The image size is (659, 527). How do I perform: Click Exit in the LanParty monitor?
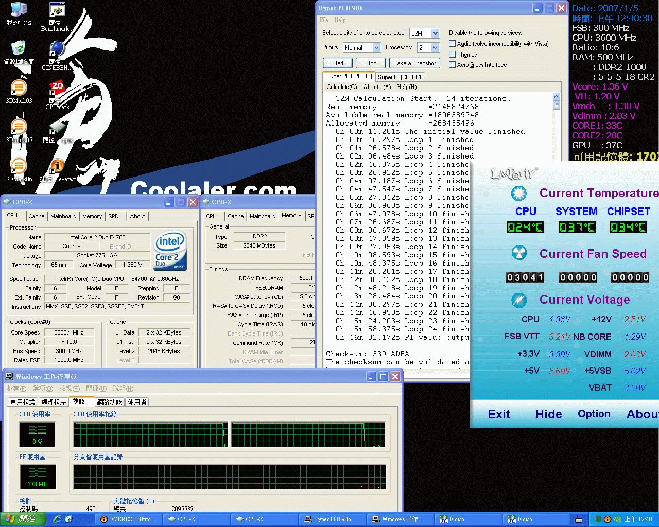pos(499,414)
